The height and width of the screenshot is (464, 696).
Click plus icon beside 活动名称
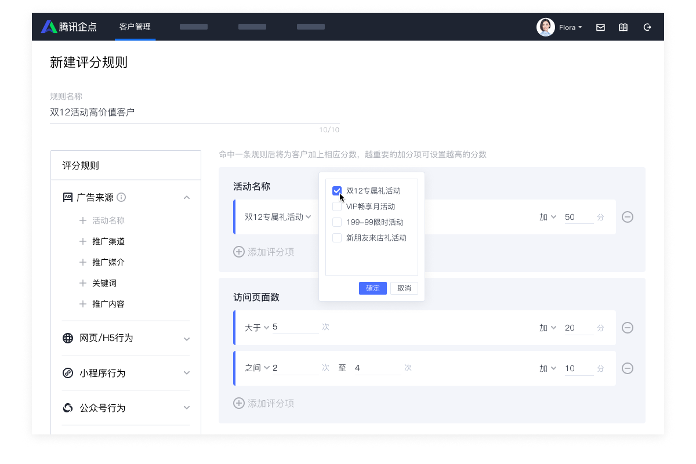(x=82, y=220)
